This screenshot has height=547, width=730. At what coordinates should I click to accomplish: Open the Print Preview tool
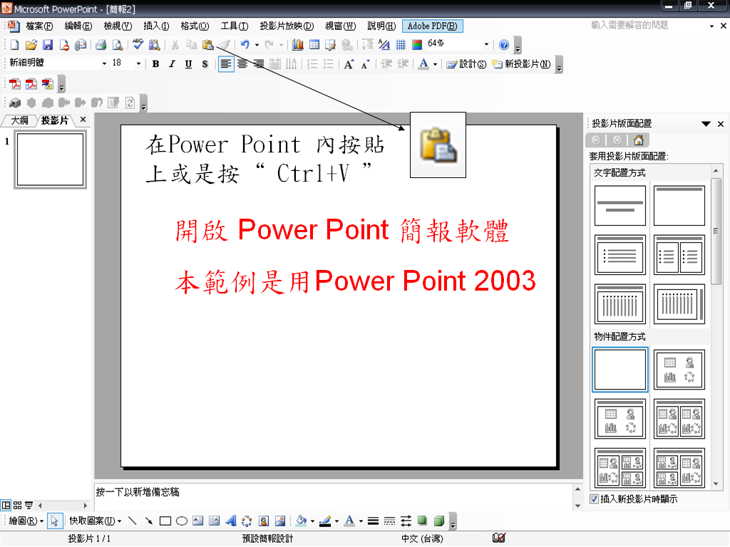tap(117, 45)
